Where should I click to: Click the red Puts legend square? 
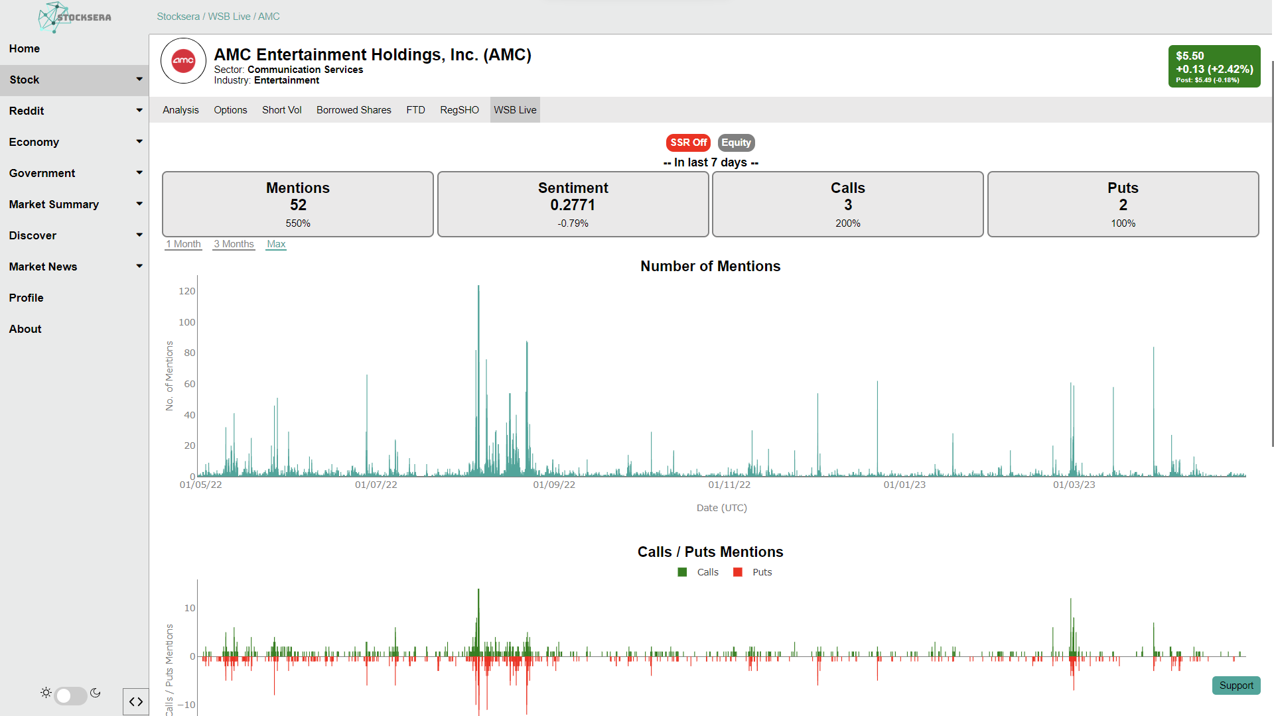tap(737, 572)
